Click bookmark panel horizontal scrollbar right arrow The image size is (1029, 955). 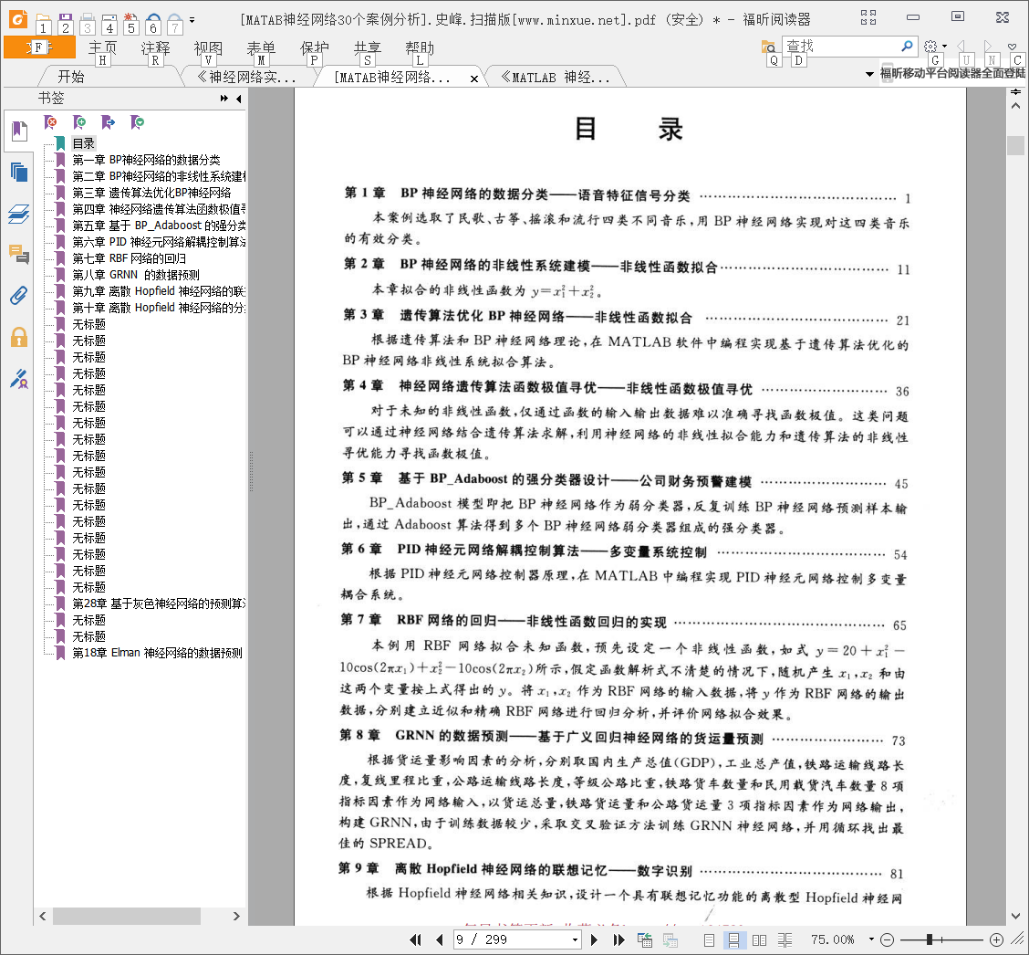[x=236, y=916]
